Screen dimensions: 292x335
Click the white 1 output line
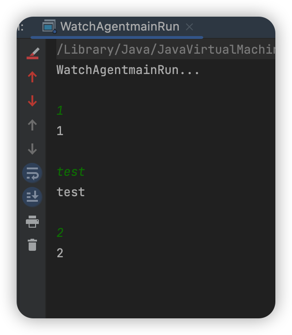[60, 131]
